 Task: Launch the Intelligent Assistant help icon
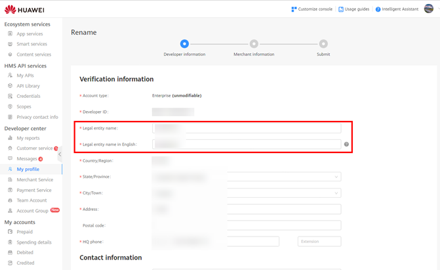point(378,9)
